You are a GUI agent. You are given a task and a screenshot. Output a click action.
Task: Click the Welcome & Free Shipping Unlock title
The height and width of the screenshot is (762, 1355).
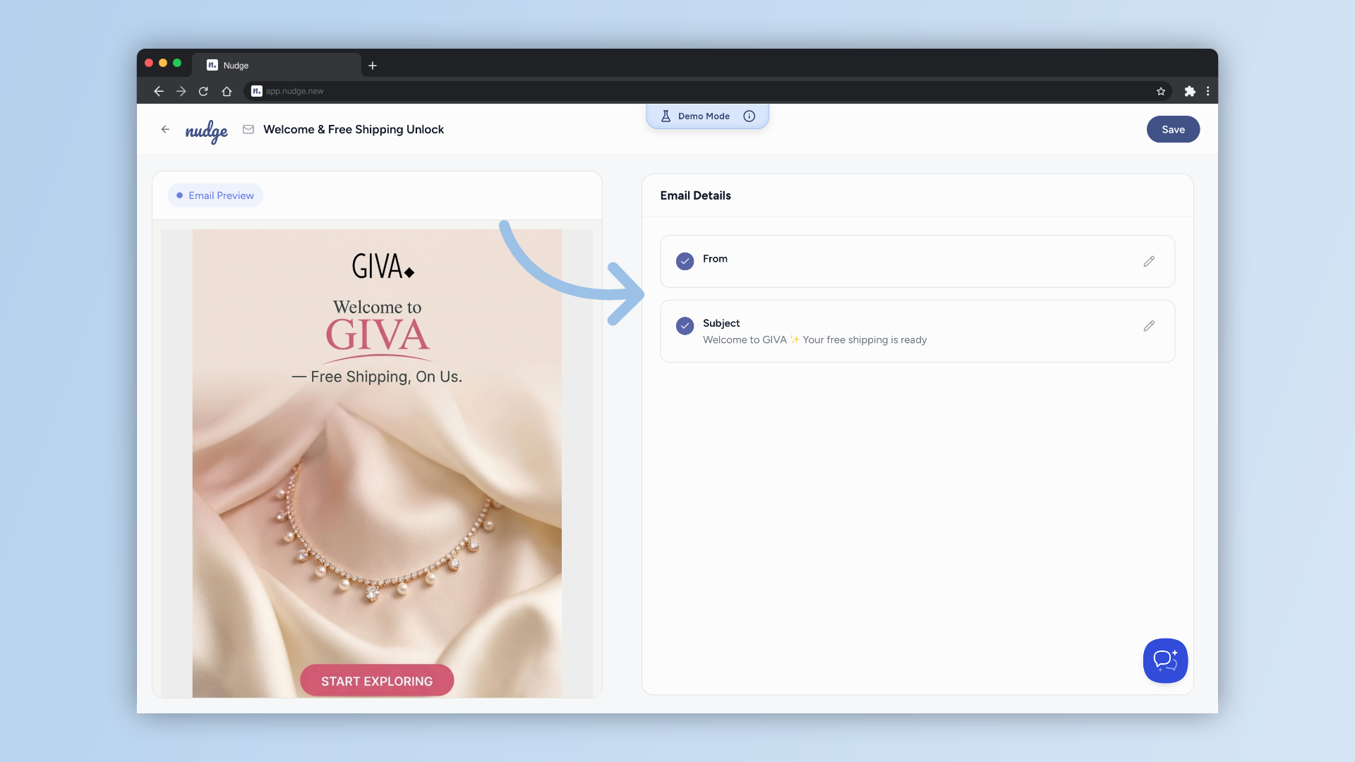(354, 129)
